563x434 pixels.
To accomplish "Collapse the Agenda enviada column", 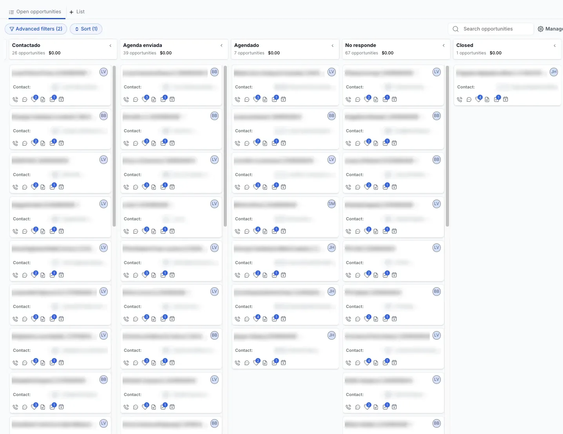I will point(221,46).
